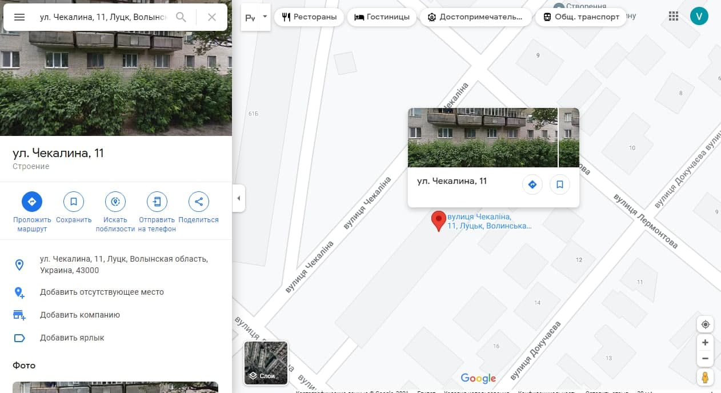
Task: Zoom in with the plus button
Action: tap(705, 343)
